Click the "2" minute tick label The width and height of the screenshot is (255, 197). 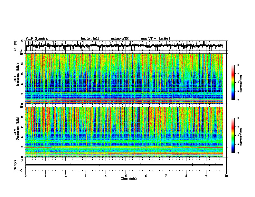tap(66, 176)
